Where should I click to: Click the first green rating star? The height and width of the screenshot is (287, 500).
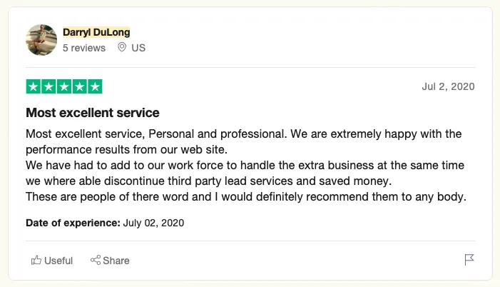pos(33,87)
